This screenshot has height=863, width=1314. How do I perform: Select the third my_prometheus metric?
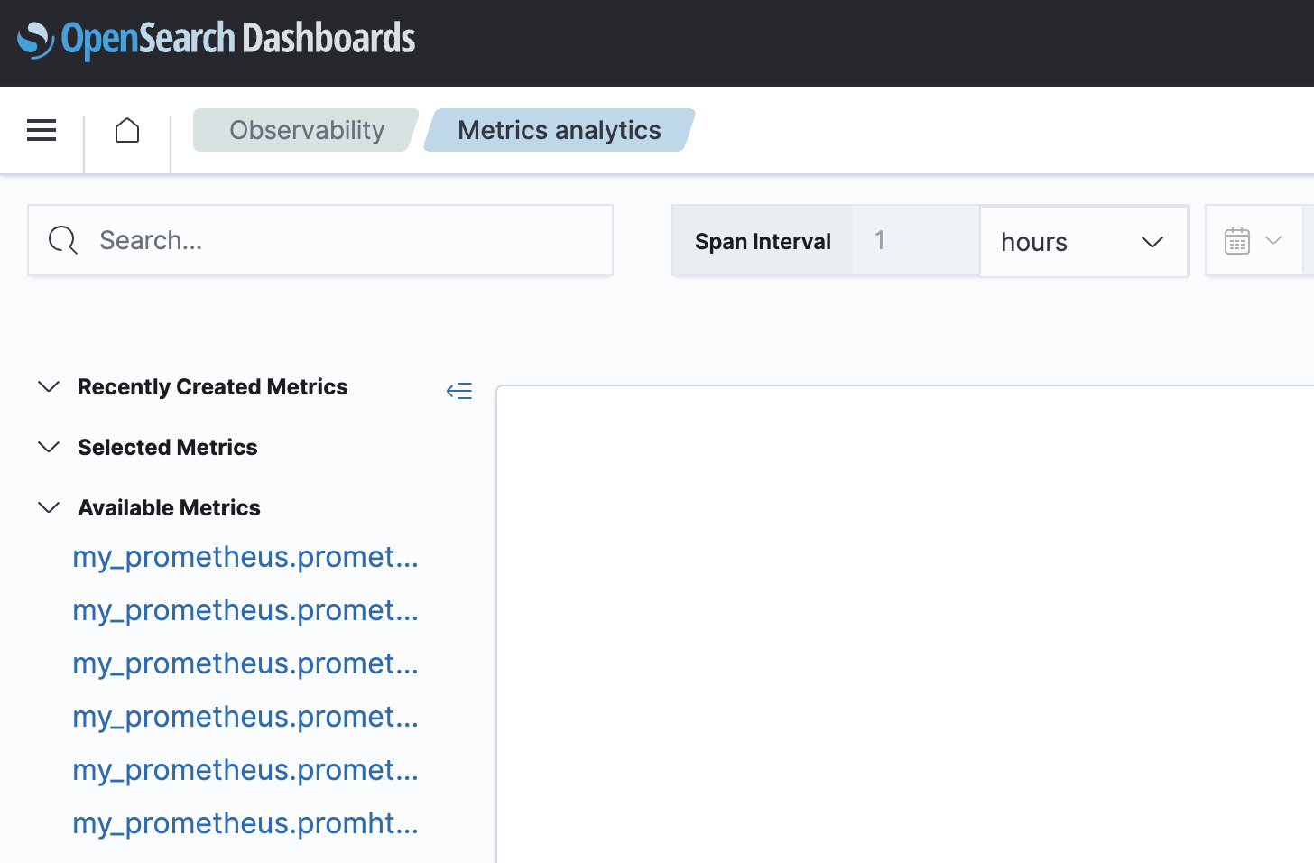245,663
